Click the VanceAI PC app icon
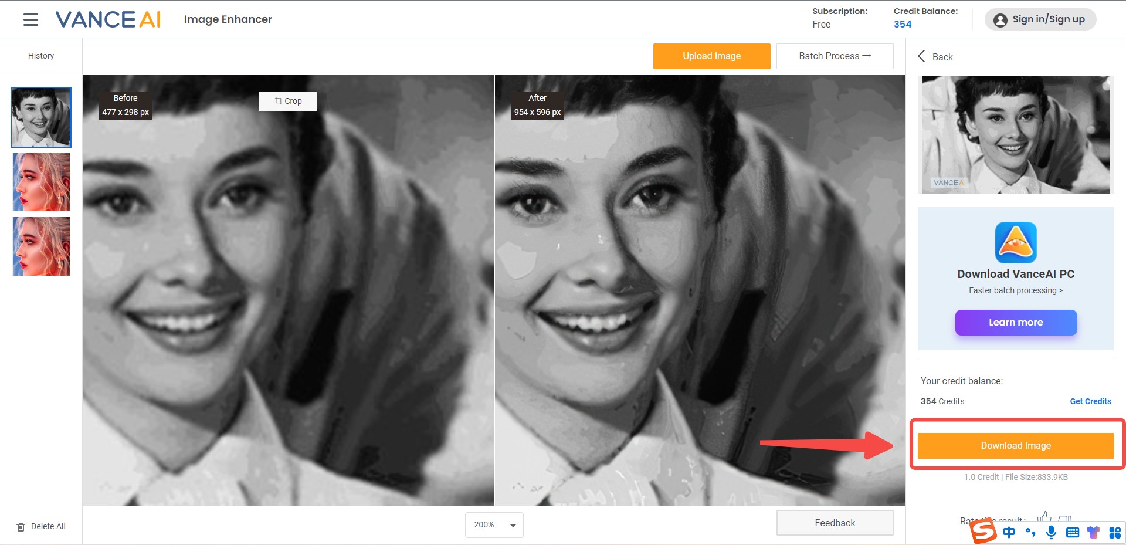1126x545 pixels. (1016, 242)
